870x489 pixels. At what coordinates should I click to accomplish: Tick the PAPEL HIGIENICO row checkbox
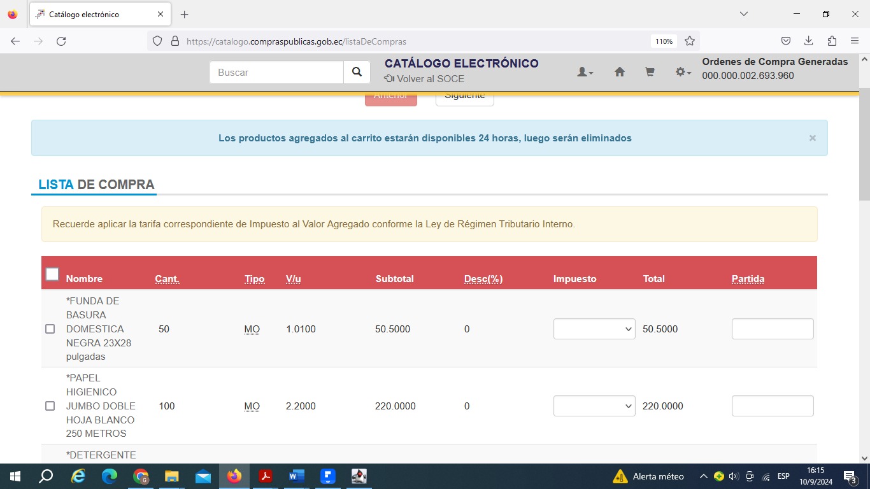point(50,406)
